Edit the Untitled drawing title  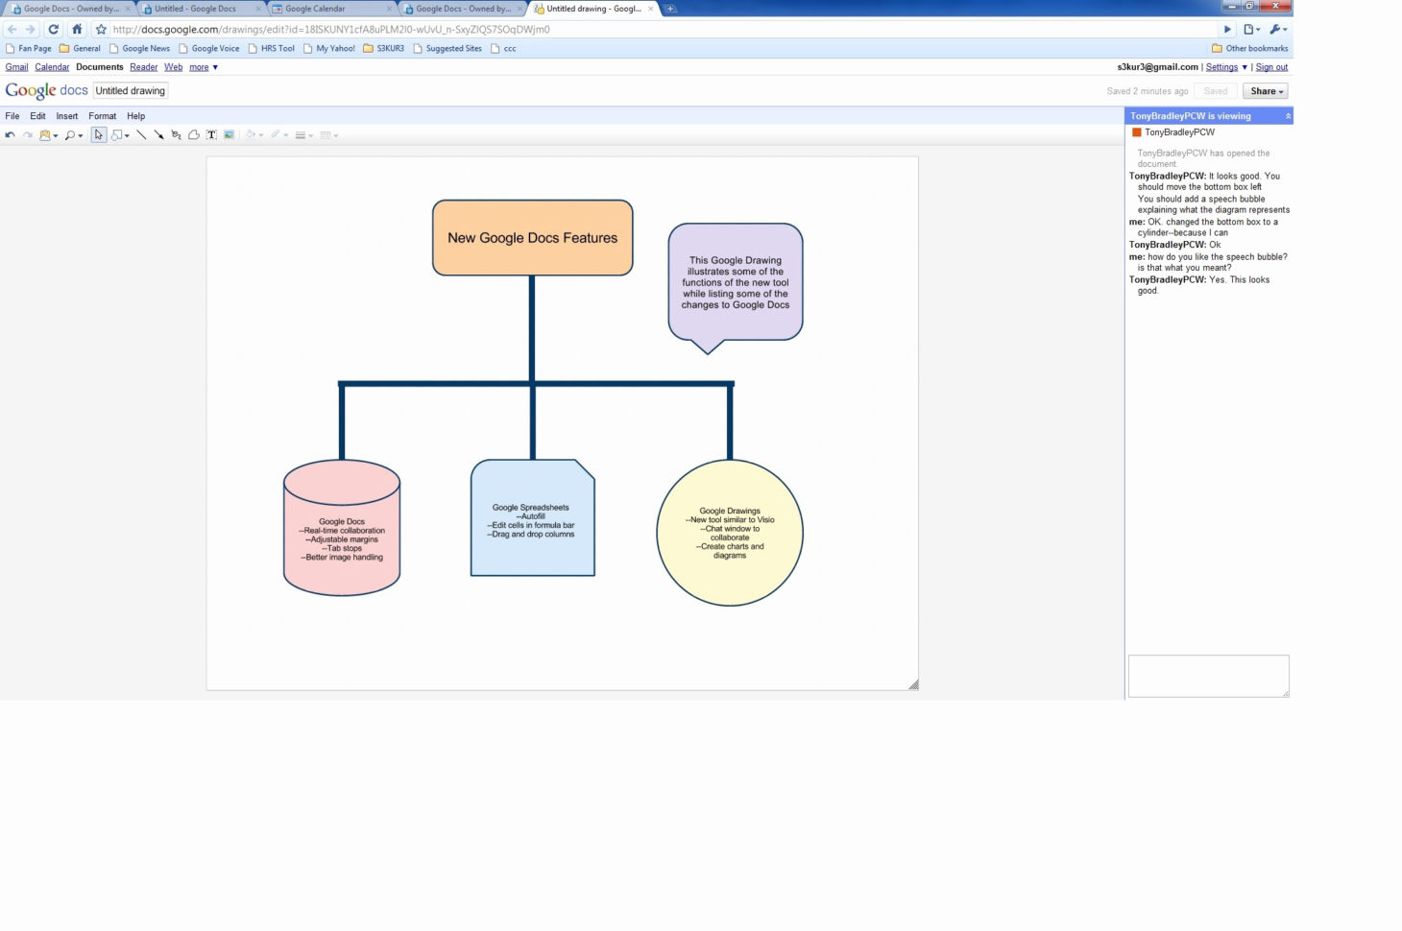[x=131, y=91]
